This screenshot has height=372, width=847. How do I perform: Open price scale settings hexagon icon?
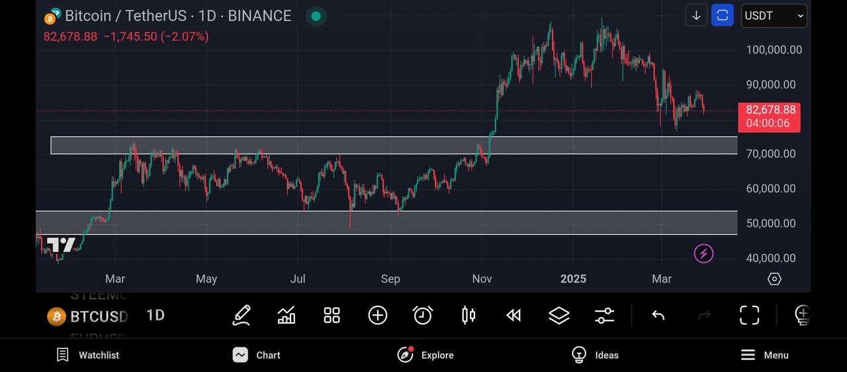pyautogui.click(x=774, y=279)
